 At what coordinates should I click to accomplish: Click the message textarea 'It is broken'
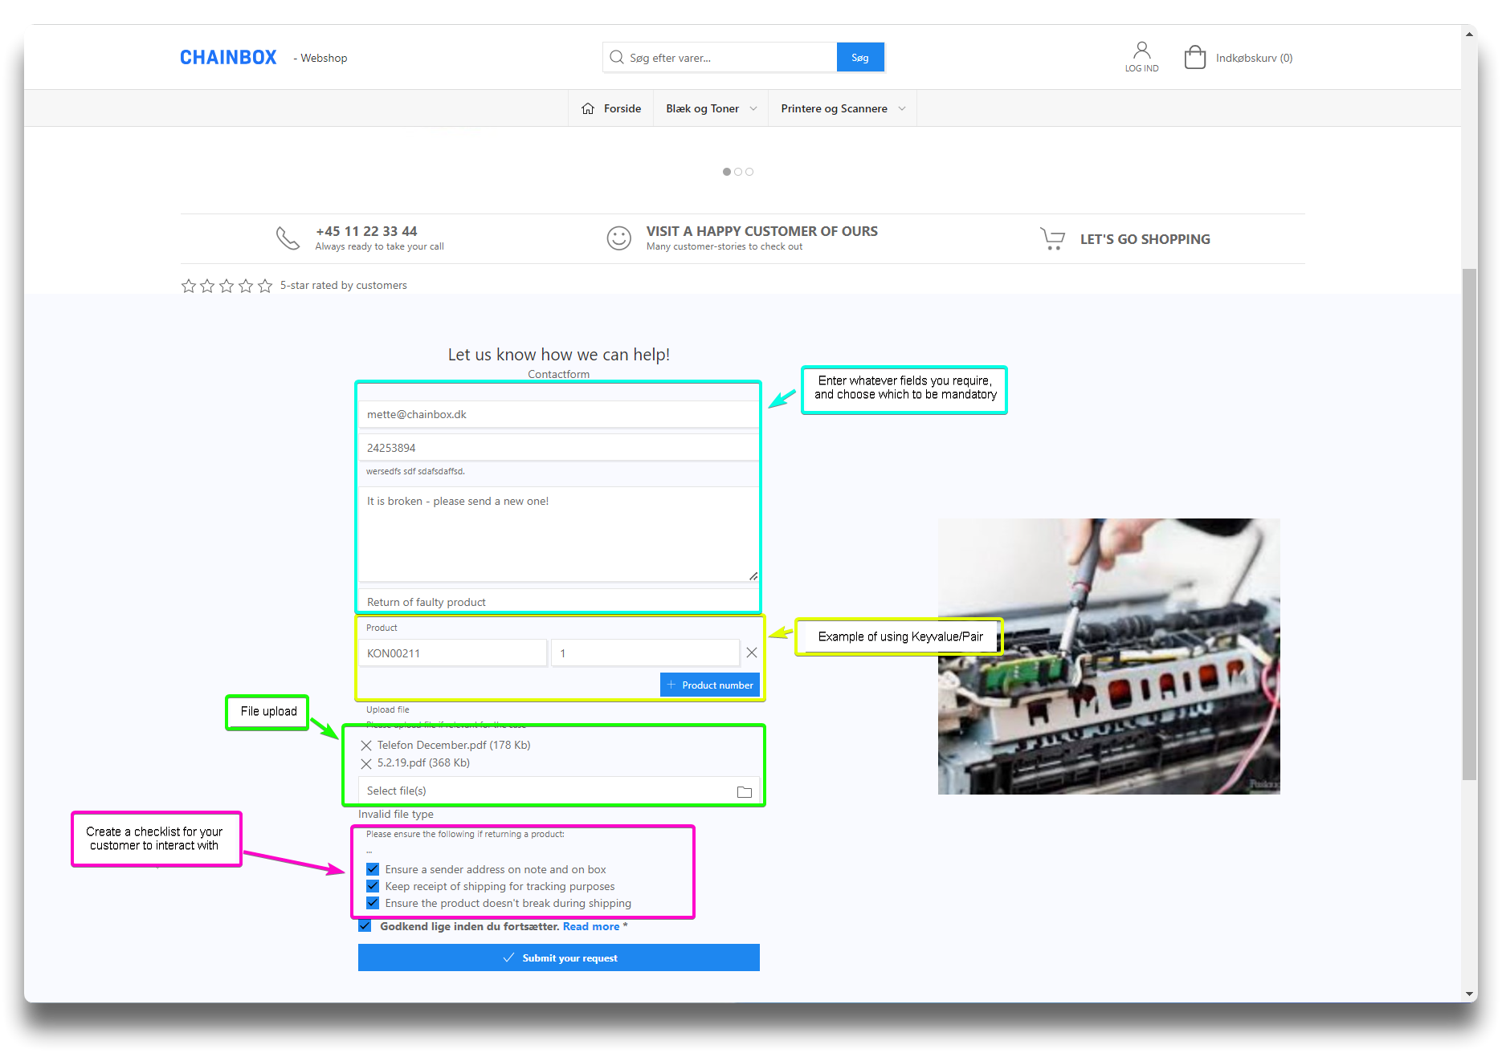tap(558, 534)
